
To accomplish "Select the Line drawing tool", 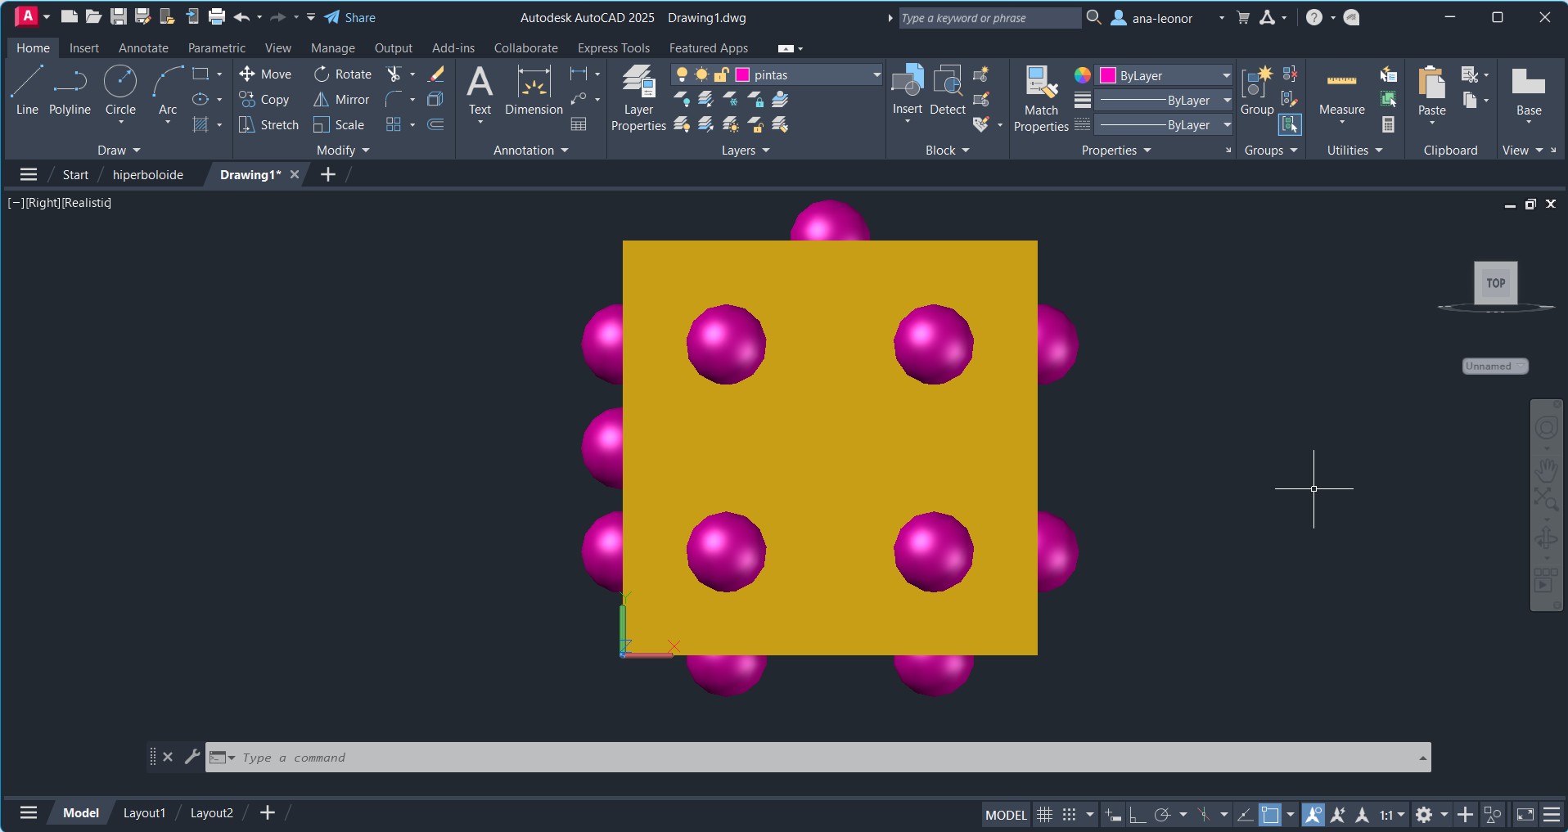I will pyautogui.click(x=27, y=91).
